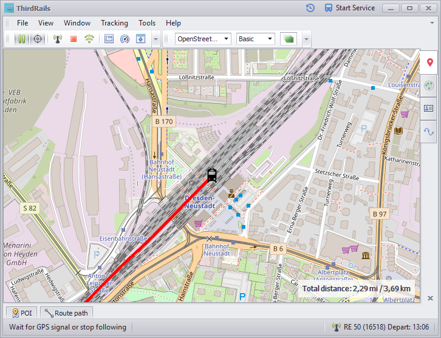Image resolution: width=441 pixels, height=338 pixels.
Task: Open the Basic map style dropdown
Action: [255, 39]
